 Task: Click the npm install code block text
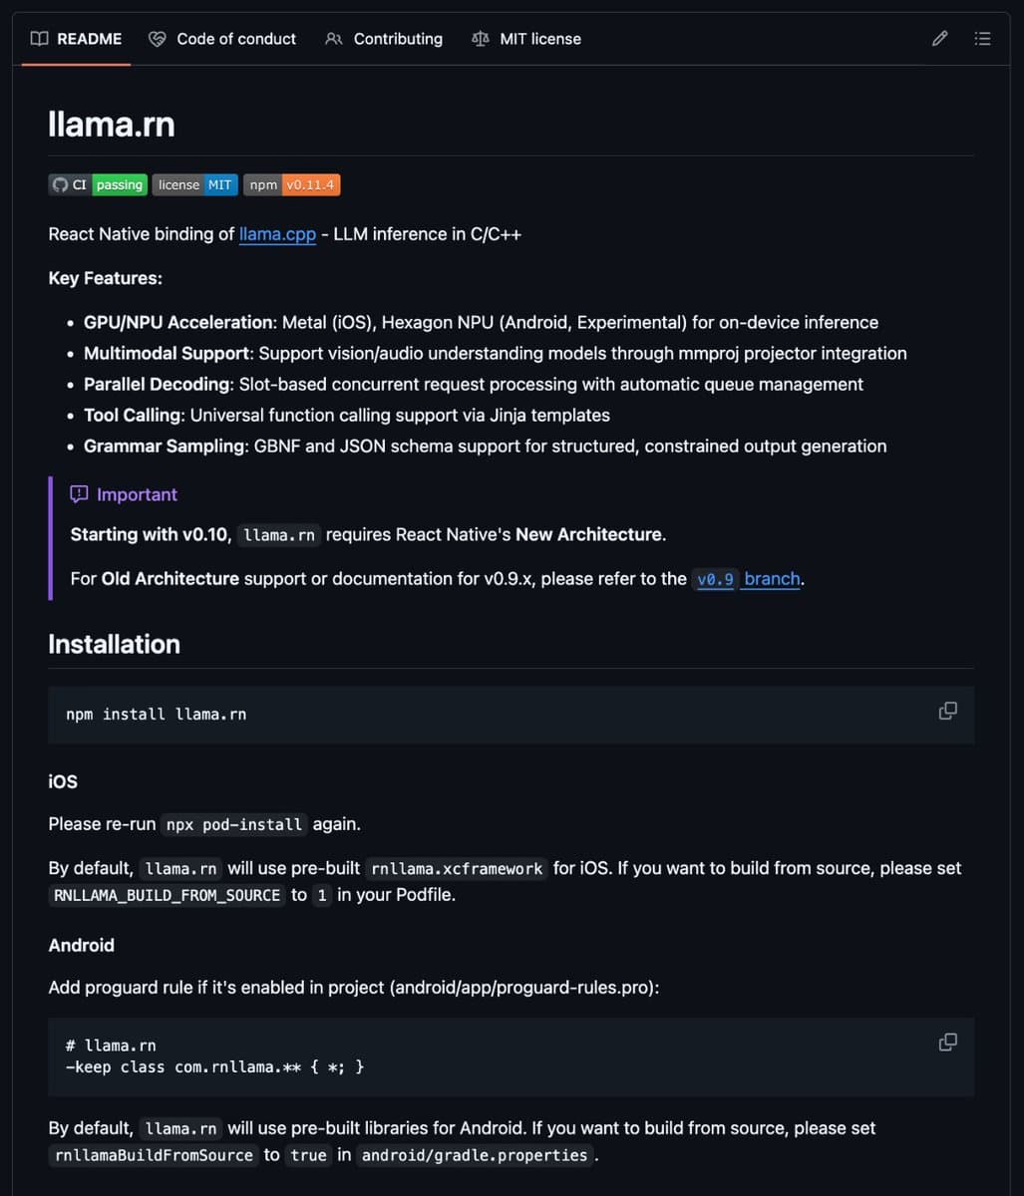[156, 715]
